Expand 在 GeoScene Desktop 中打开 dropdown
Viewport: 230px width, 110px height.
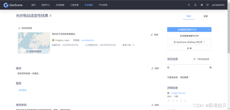pyautogui.click(x=204, y=42)
